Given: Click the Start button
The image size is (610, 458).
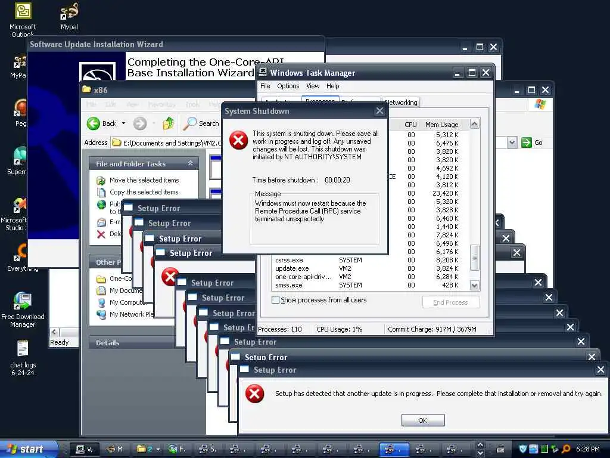Looking at the screenshot, I should 29,449.
